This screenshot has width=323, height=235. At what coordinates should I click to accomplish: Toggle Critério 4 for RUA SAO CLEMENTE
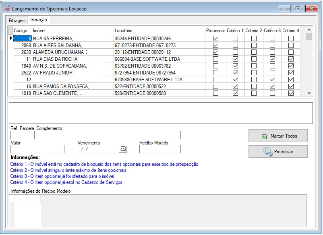291,93
